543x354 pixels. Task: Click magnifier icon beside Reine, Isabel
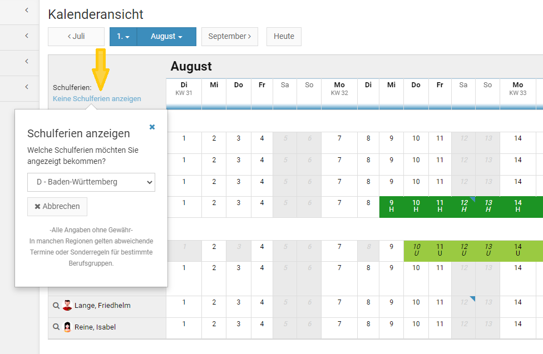[56, 327]
